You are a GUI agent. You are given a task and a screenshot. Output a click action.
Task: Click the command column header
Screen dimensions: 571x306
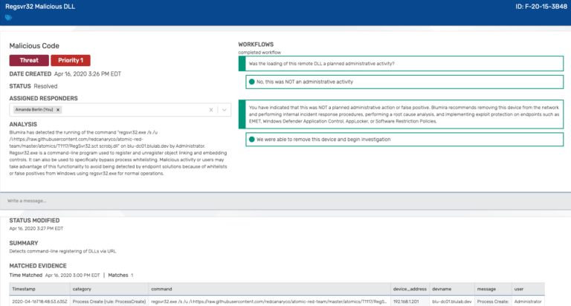(x=269, y=289)
